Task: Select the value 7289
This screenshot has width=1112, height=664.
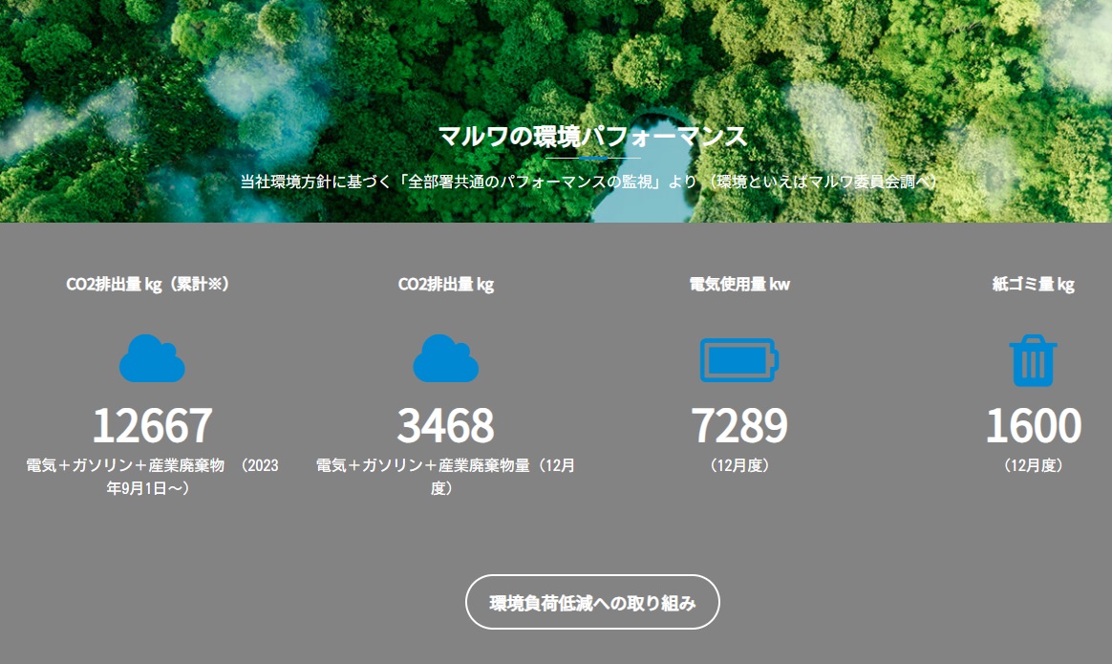Action: click(x=739, y=425)
